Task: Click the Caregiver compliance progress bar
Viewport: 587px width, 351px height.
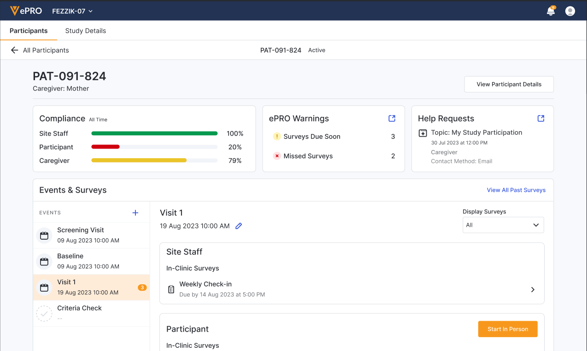Action: (154, 161)
